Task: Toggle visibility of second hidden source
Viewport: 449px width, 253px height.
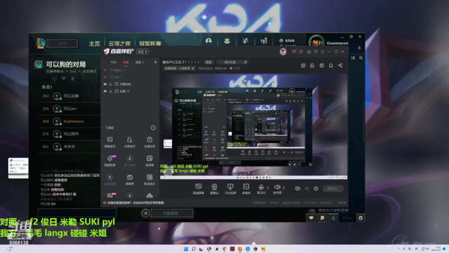Action: pyautogui.click(x=105, y=77)
